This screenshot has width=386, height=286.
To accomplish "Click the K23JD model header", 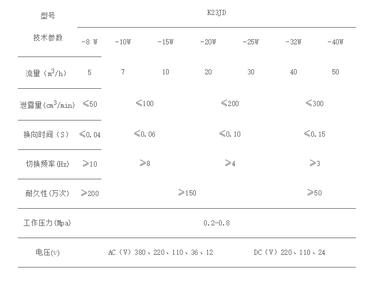I will pos(217,11).
